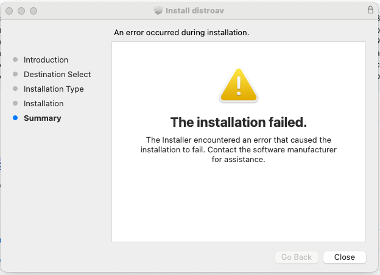380x275 pixels.
Task: Select the Installation Type step
Action: (x=54, y=89)
